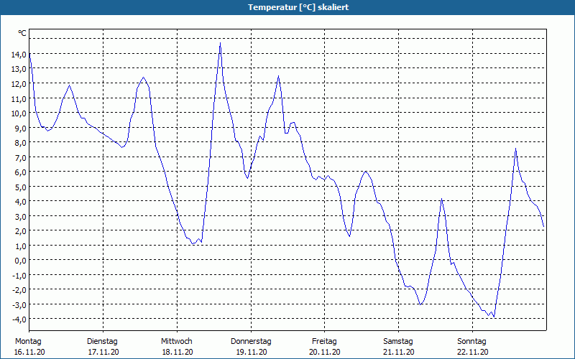Click the 18.11.20 date label
Image resolution: width=575 pixels, height=359 pixels.
coord(178,353)
